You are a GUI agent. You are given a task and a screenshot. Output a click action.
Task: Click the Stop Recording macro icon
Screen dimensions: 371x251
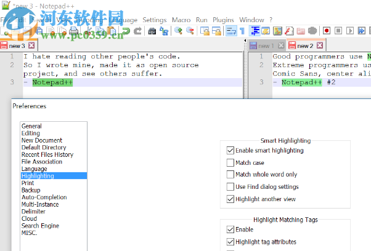[338, 31]
